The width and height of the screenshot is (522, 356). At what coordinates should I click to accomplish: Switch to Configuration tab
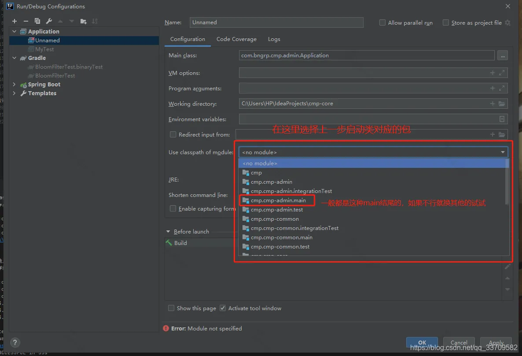pyautogui.click(x=187, y=39)
